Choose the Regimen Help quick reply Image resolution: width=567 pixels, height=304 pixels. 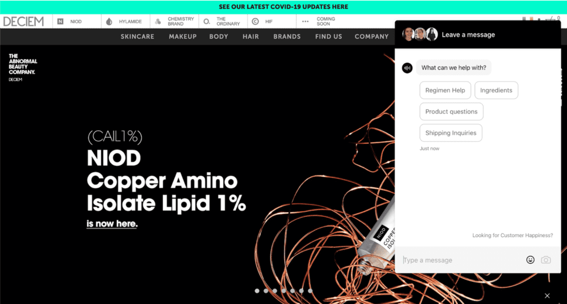[x=445, y=90]
